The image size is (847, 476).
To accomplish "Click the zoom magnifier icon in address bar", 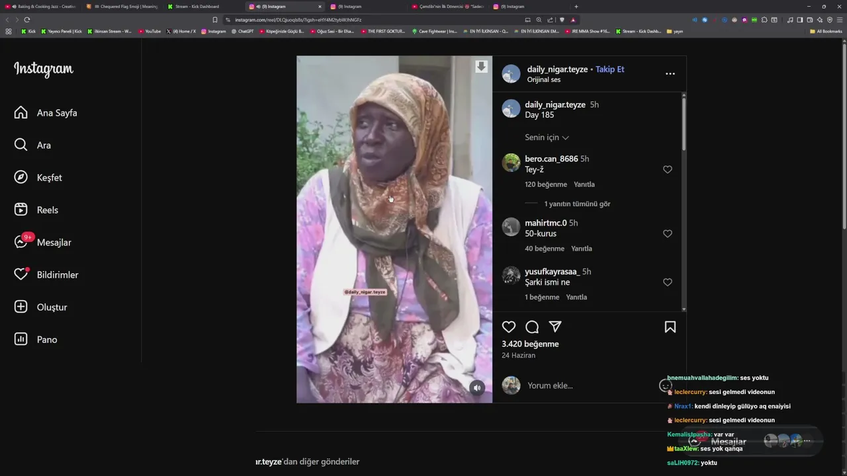I will coord(539,20).
